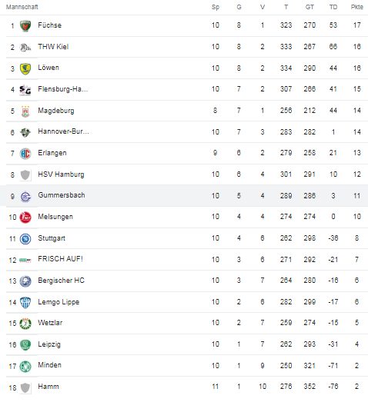This screenshot has height=402, width=368.
Task: Open the Erlangen HC club logo
Action: click(25, 154)
